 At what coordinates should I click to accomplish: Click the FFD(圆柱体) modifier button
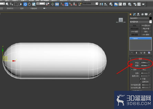tap(146, 26)
